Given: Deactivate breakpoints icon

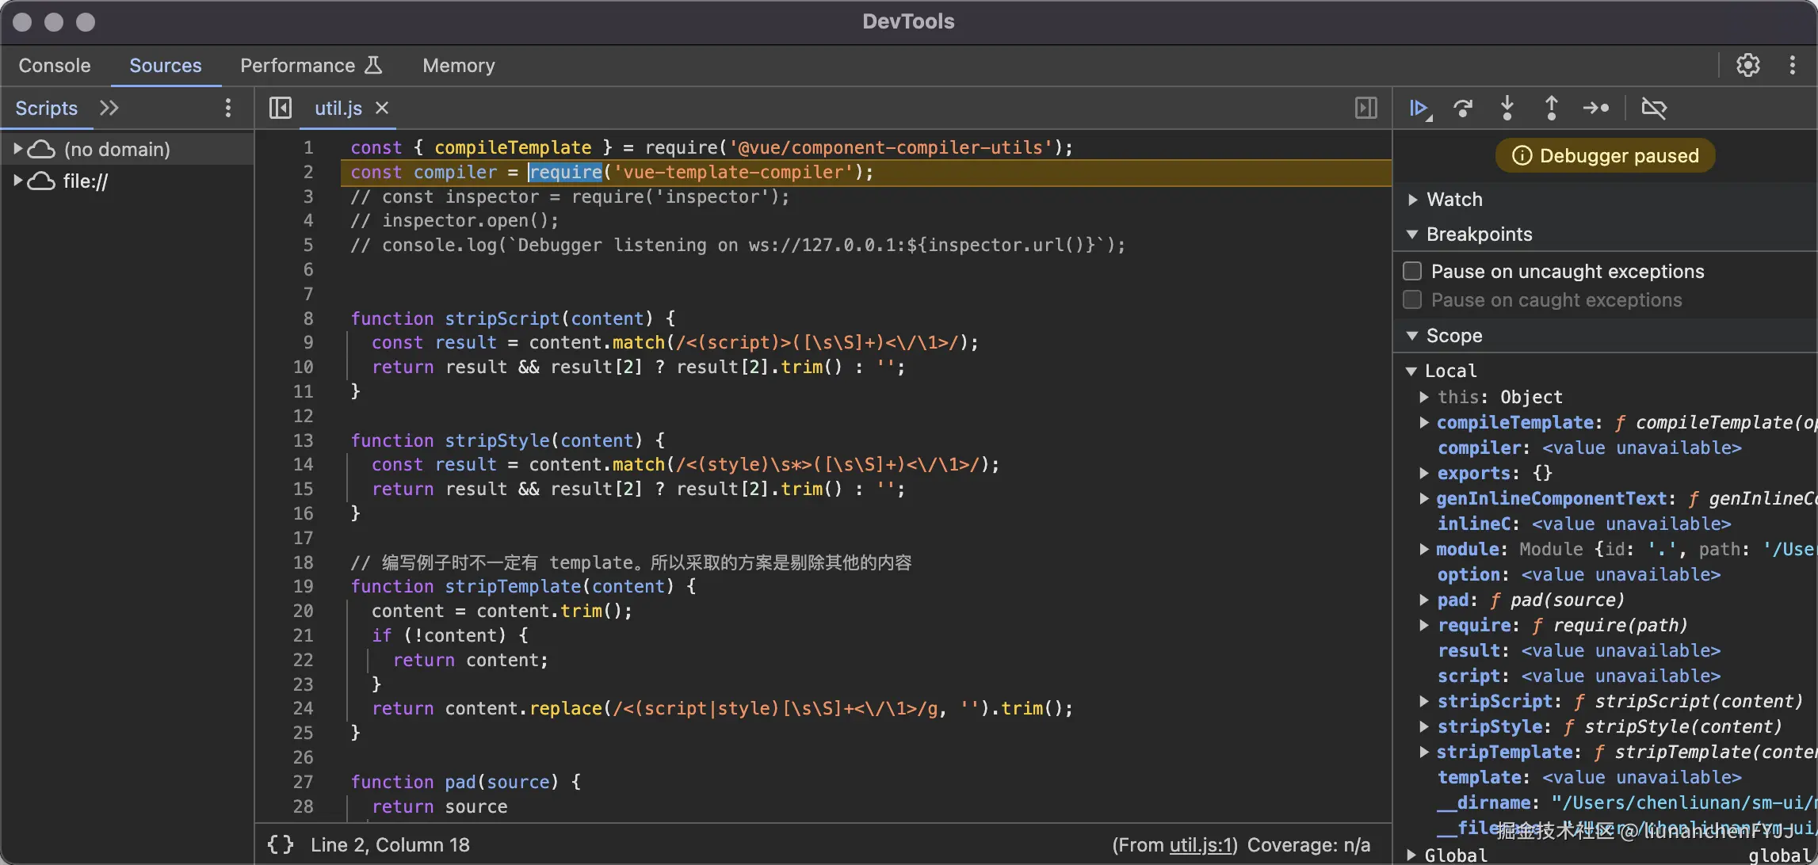Looking at the screenshot, I should [1654, 108].
